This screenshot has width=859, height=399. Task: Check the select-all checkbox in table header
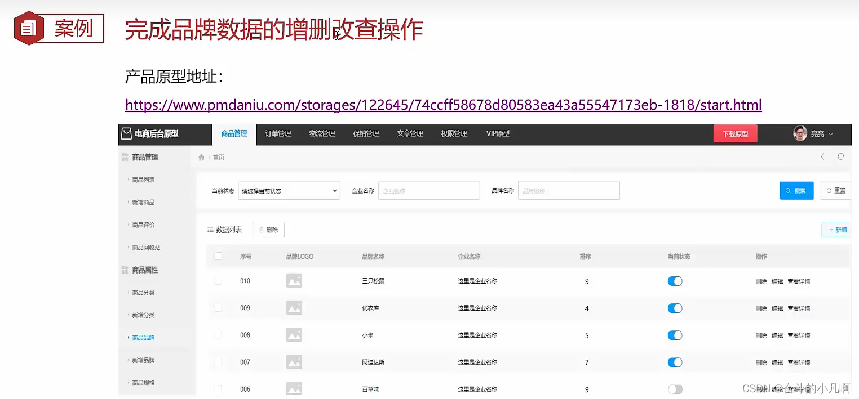pyautogui.click(x=218, y=256)
